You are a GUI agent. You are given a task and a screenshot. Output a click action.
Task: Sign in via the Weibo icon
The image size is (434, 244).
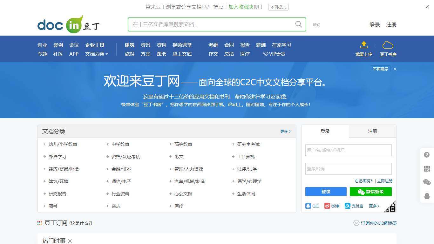(x=327, y=206)
